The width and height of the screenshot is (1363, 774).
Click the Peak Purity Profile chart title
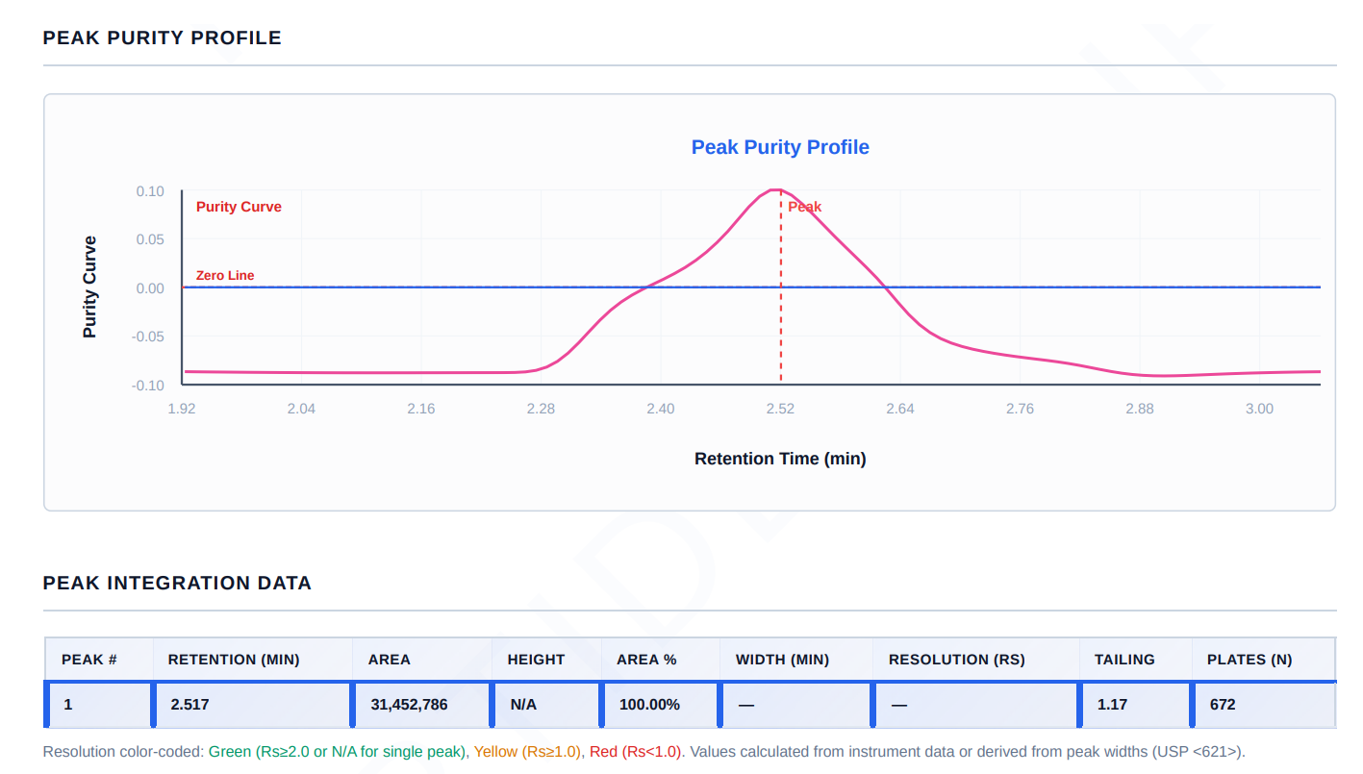[780, 147]
